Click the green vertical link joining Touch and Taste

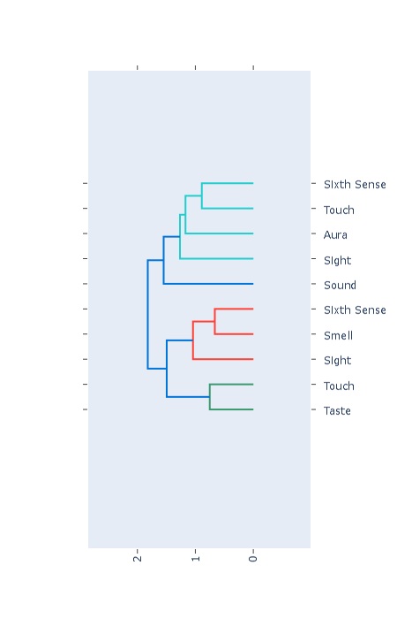(210, 397)
